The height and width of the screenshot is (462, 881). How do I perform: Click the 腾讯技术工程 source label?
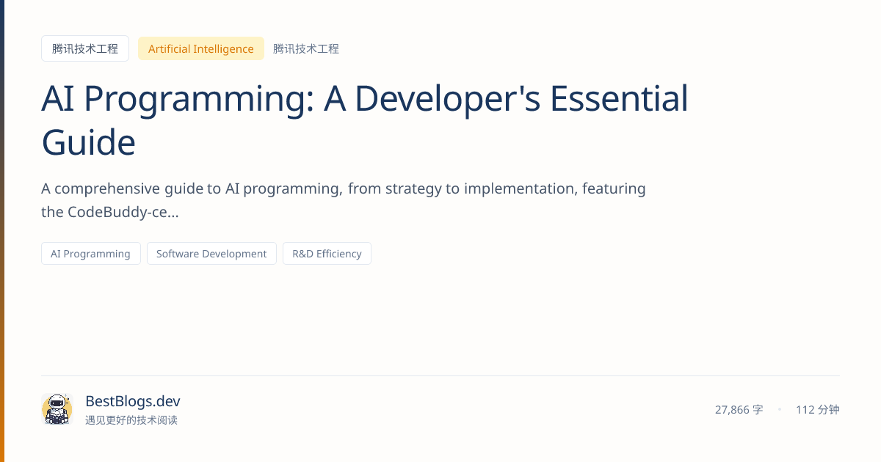(306, 48)
